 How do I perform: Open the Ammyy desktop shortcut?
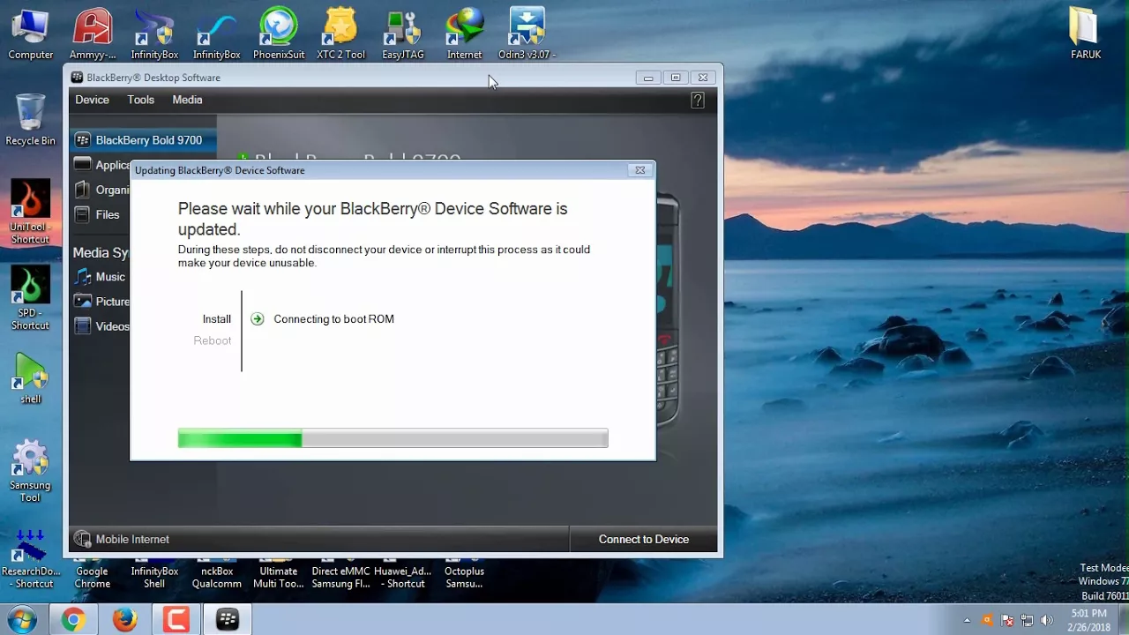coord(93,34)
